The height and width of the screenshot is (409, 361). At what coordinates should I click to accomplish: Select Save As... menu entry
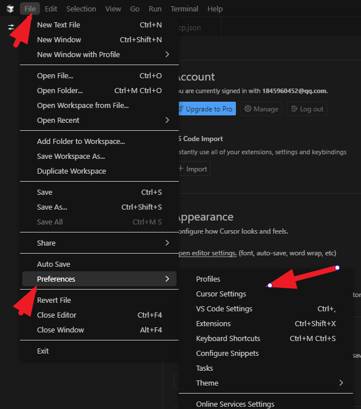tap(99, 207)
